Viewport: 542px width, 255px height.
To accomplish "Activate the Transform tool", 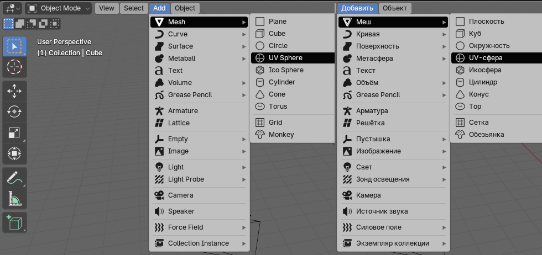I will point(14,153).
